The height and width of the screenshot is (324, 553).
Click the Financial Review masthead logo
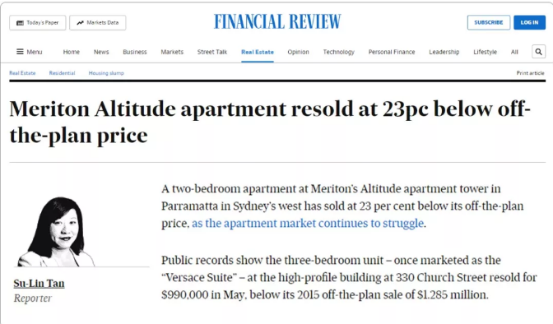pyautogui.click(x=277, y=22)
